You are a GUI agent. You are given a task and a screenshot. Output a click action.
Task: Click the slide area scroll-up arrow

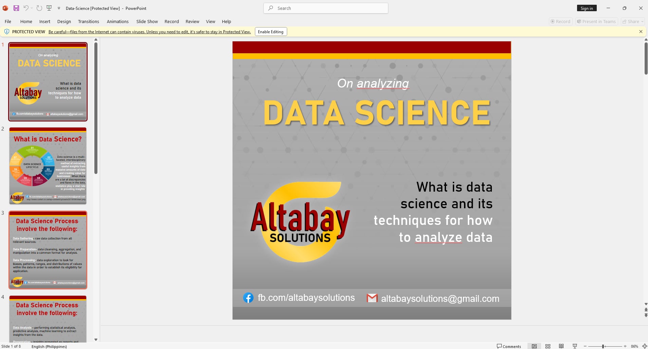[646, 40]
